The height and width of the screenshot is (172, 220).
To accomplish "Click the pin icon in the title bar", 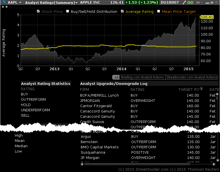I will click(197, 3).
